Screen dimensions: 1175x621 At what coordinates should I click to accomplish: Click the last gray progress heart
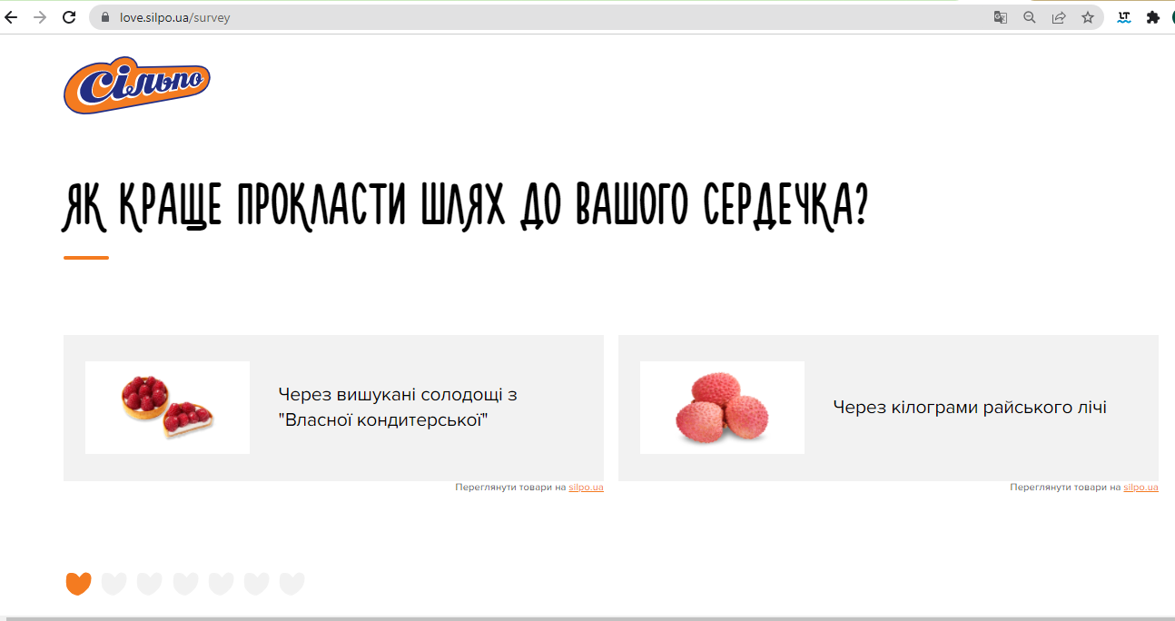pos(291,584)
